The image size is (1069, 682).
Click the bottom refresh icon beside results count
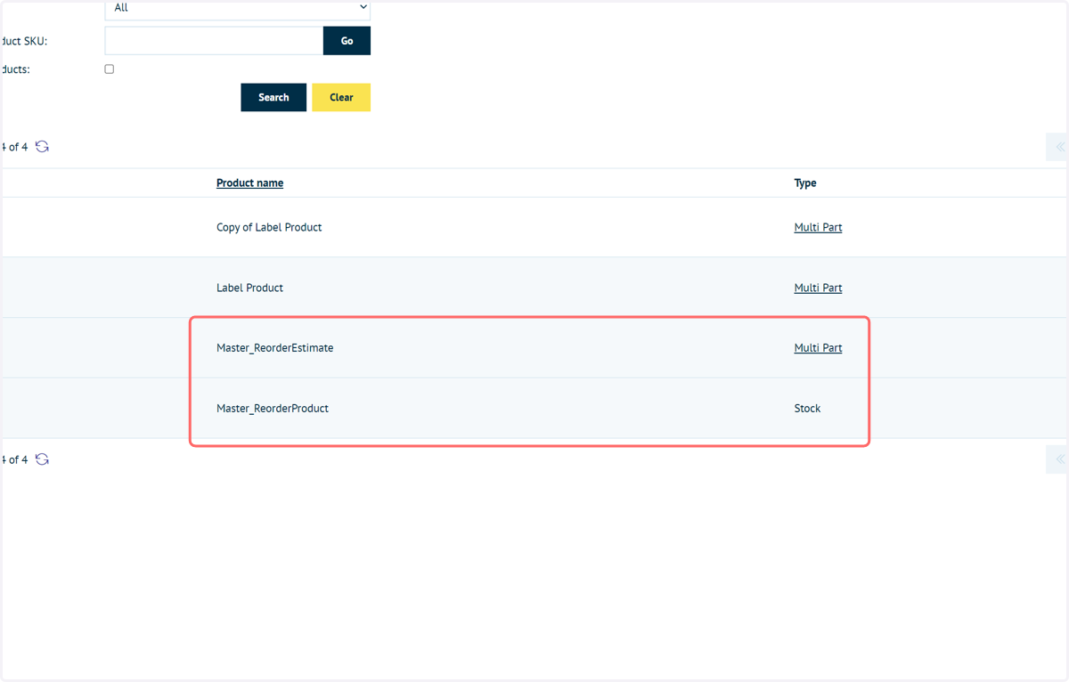(x=42, y=459)
